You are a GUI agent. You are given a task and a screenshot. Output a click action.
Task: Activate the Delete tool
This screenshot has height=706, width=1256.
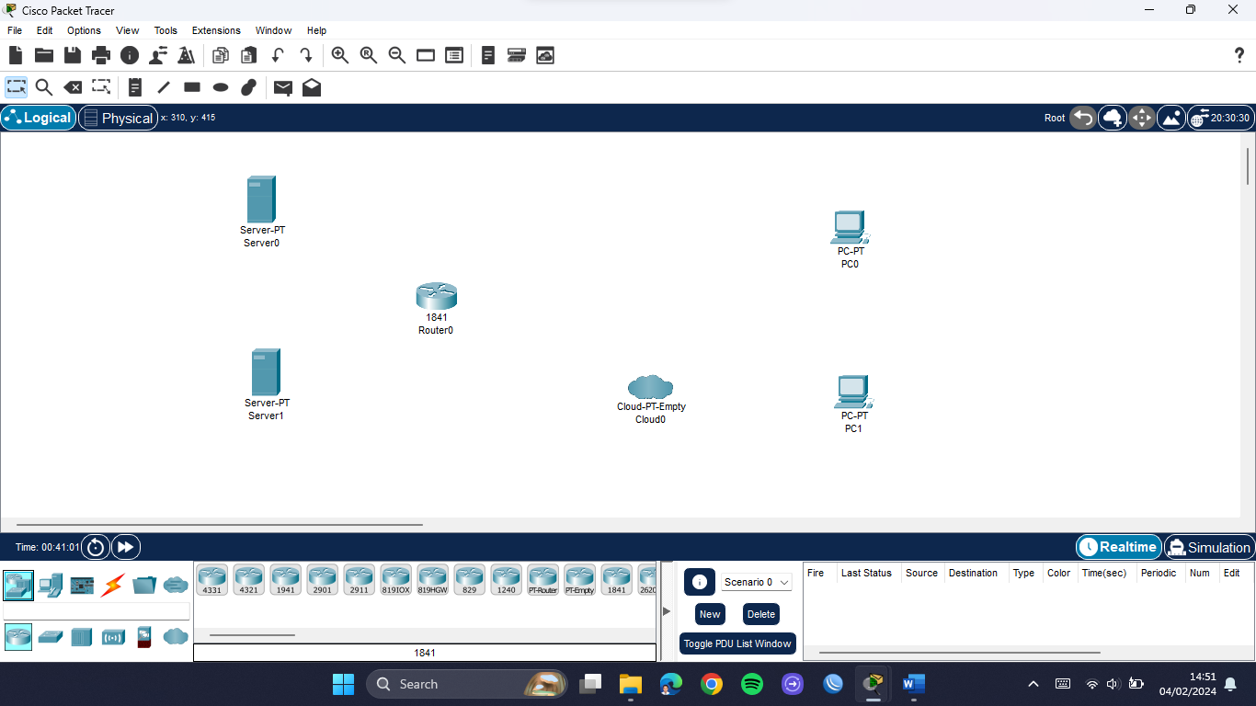pyautogui.click(x=73, y=87)
